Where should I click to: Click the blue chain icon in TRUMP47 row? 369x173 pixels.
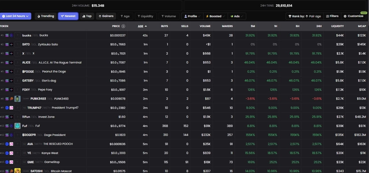7,108
